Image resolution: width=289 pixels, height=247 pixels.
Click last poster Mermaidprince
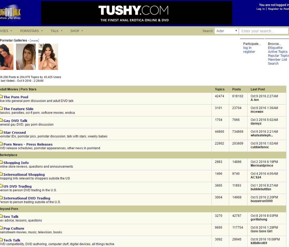pos(262,166)
